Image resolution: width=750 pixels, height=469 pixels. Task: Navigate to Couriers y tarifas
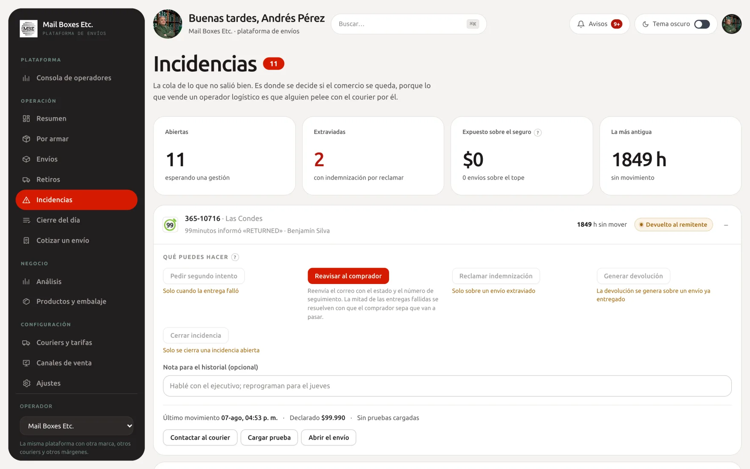pos(77,342)
